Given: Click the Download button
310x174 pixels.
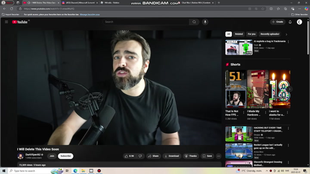Looking at the screenshot, I should coord(172,156).
